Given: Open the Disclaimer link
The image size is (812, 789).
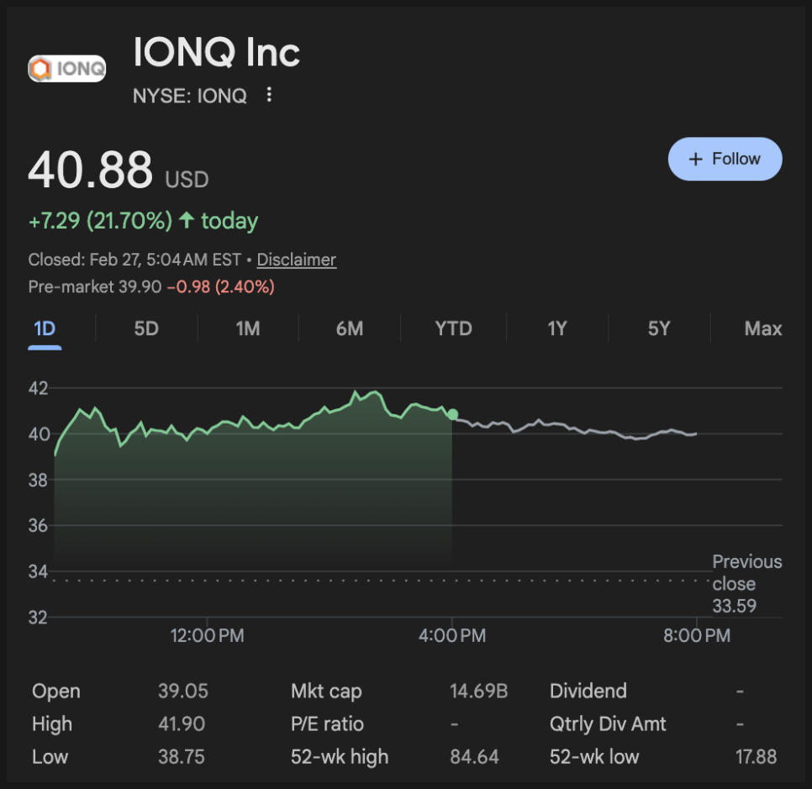Looking at the screenshot, I should 296,260.
